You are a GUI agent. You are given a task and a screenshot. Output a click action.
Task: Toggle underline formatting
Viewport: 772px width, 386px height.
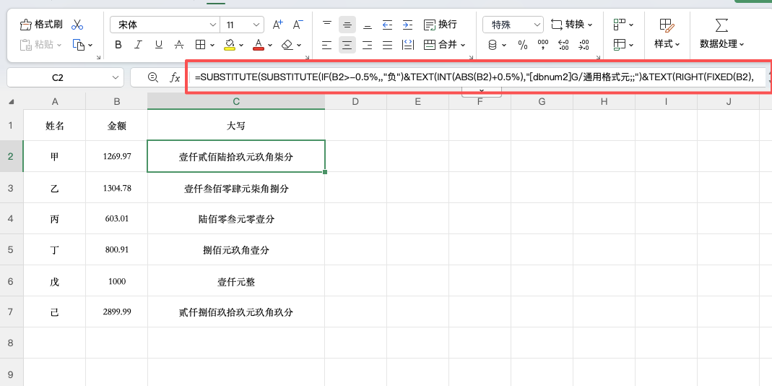pos(159,45)
